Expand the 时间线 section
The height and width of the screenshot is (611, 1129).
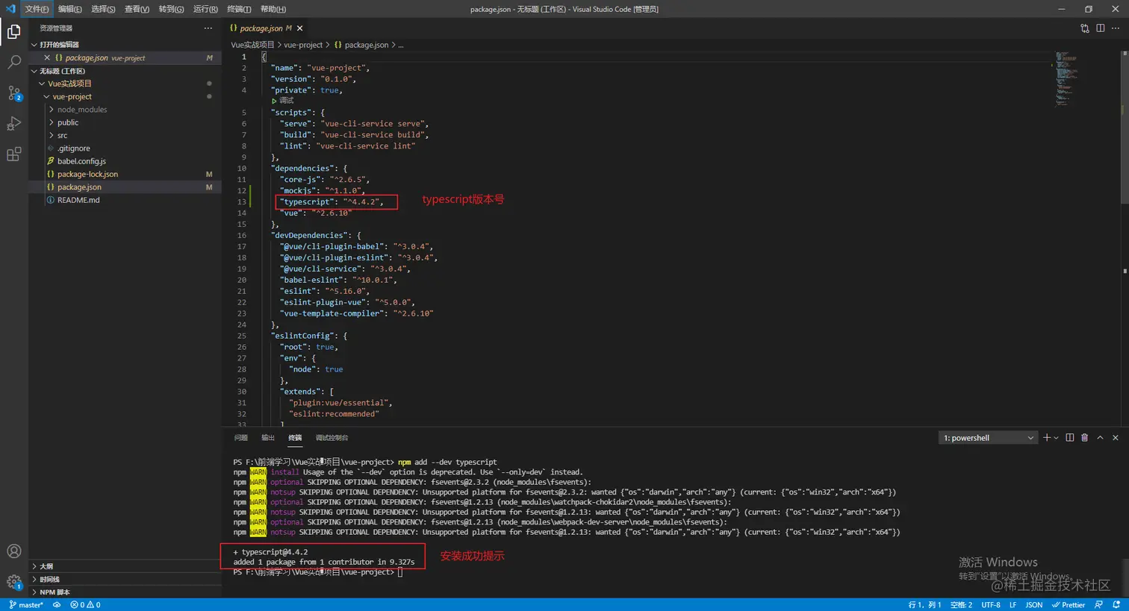(x=49, y=580)
